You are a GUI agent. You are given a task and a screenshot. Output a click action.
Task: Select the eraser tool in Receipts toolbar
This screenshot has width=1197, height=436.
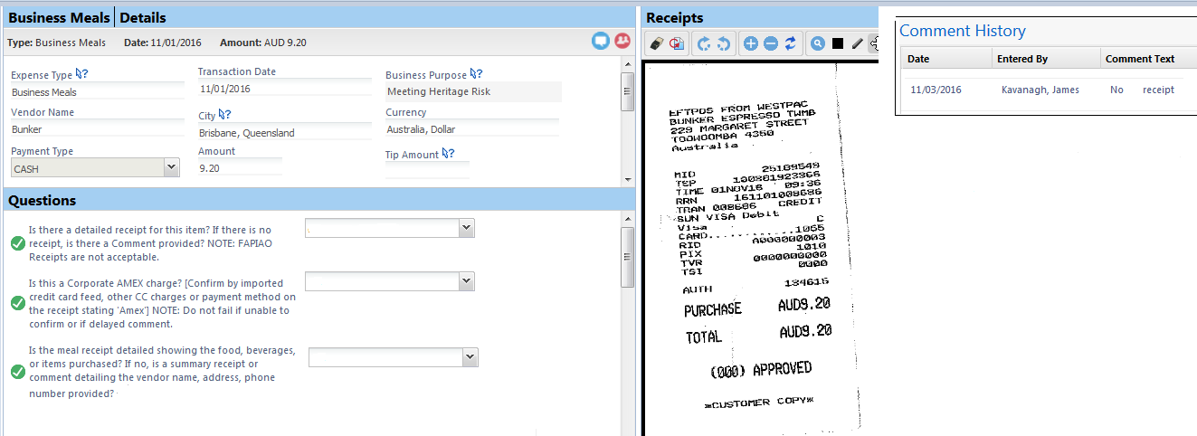pyautogui.click(x=657, y=43)
